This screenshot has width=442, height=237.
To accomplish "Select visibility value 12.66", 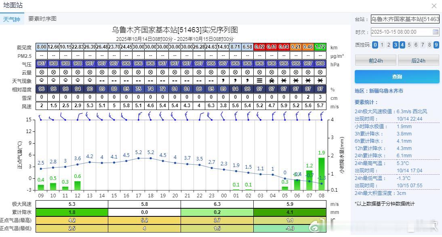I will tap(54, 47).
